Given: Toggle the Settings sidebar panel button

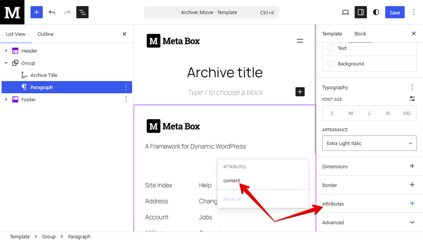Looking at the screenshot, I should pyautogui.click(x=361, y=12).
